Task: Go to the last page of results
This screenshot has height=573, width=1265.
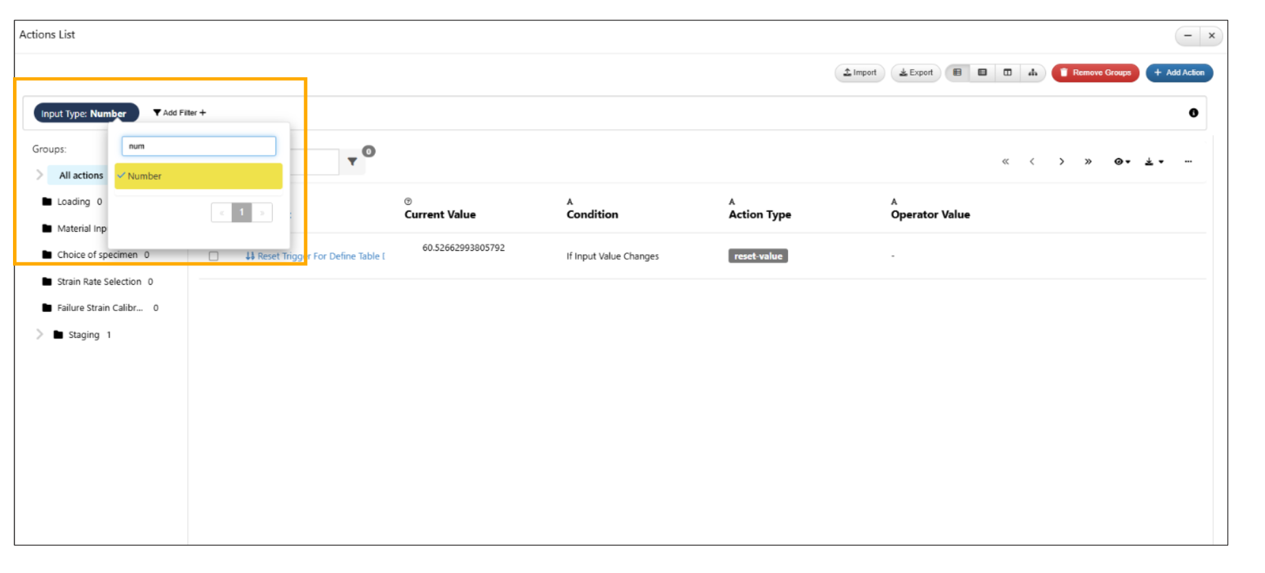Action: [1088, 162]
